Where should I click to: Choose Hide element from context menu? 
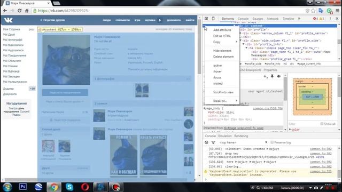click(222, 51)
